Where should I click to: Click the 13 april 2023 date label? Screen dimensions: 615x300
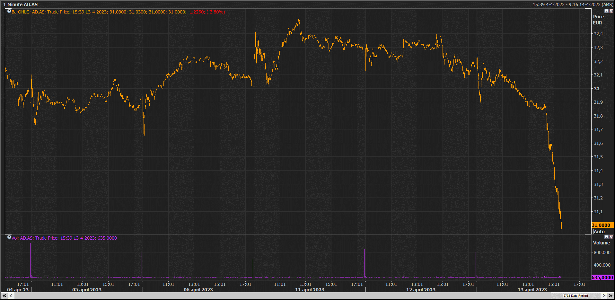pos(532,290)
